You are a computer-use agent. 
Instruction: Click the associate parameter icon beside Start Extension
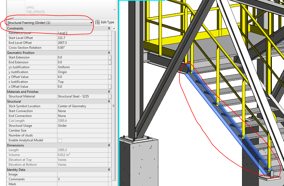110,57
